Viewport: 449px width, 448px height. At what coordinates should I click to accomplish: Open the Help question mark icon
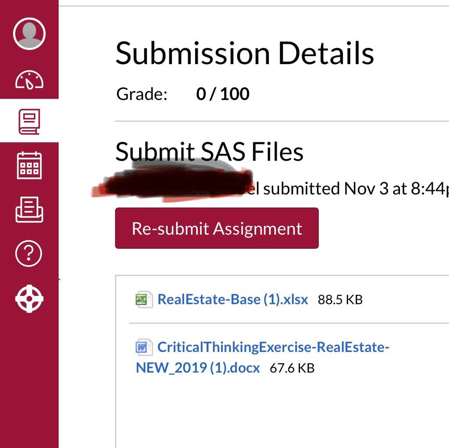pos(29,254)
